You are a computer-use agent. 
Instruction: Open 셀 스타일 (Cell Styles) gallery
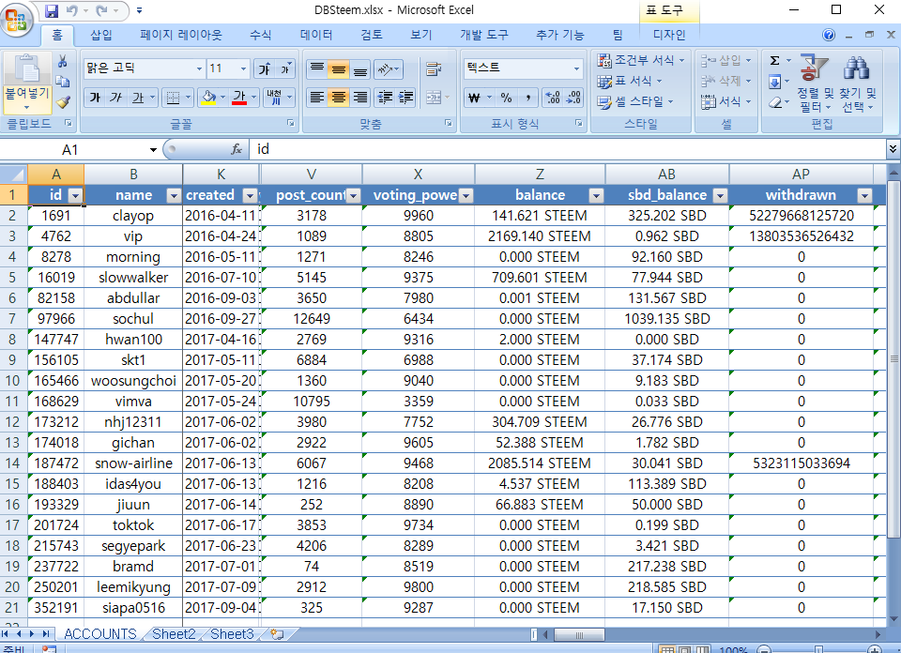635,101
